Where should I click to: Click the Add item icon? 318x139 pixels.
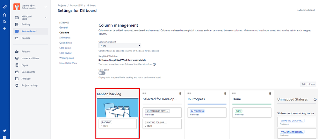(x=17, y=79)
